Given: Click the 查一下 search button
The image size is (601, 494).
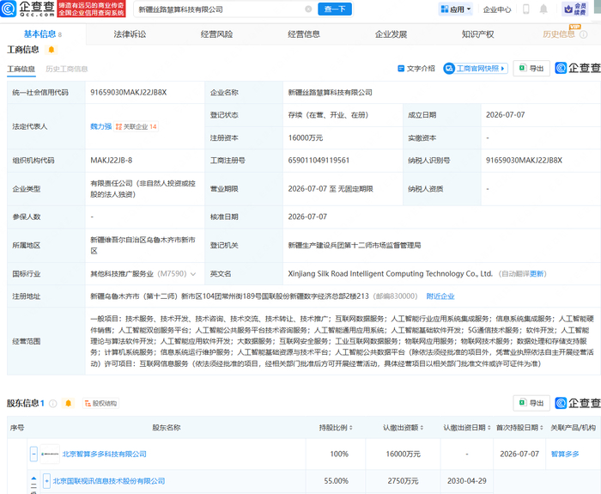Looking at the screenshot, I should (x=335, y=9).
